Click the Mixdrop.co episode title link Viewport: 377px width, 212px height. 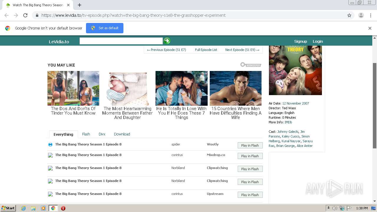pyautogui.click(x=88, y=155)
